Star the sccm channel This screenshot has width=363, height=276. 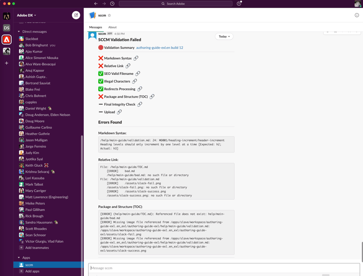point(109,15)
